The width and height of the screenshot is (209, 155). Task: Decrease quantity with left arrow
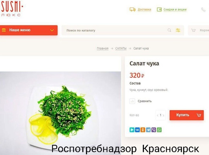(x=158, y=115)
